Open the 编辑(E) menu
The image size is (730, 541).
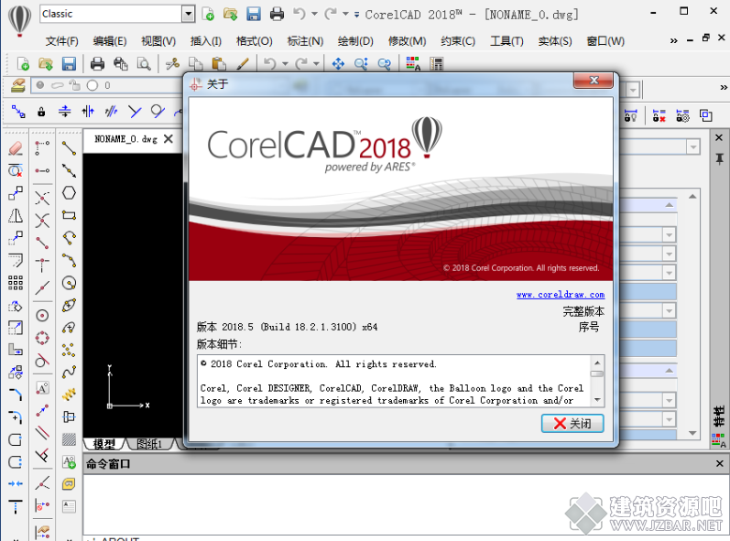point(110,41)
